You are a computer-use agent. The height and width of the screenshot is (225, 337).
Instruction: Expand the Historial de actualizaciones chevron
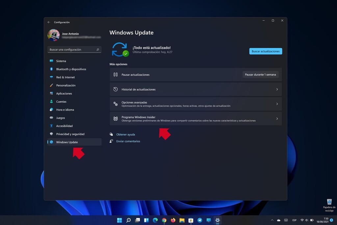pyautogui.click(x=277, y=89)
